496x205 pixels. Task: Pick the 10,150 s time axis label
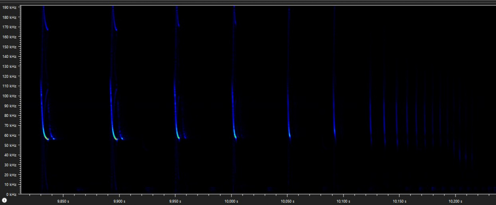point(399,201)
